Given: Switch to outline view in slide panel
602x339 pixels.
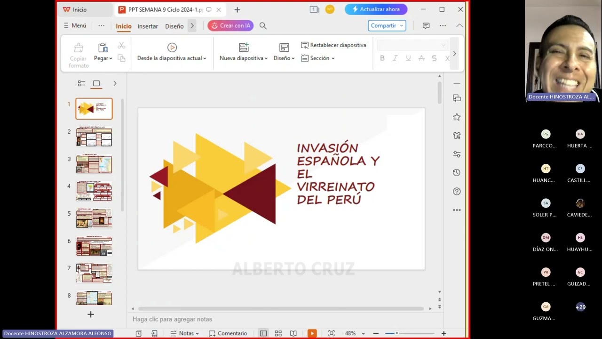Looking at the screenshot, I should pos(81,83).
